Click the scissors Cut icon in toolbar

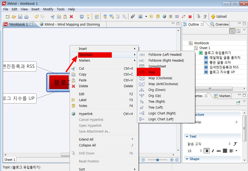[x=52, y=17]
